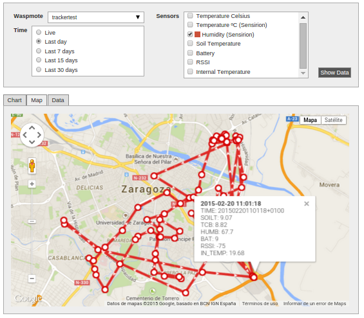Pan the map left arrow

click(25, 135)
